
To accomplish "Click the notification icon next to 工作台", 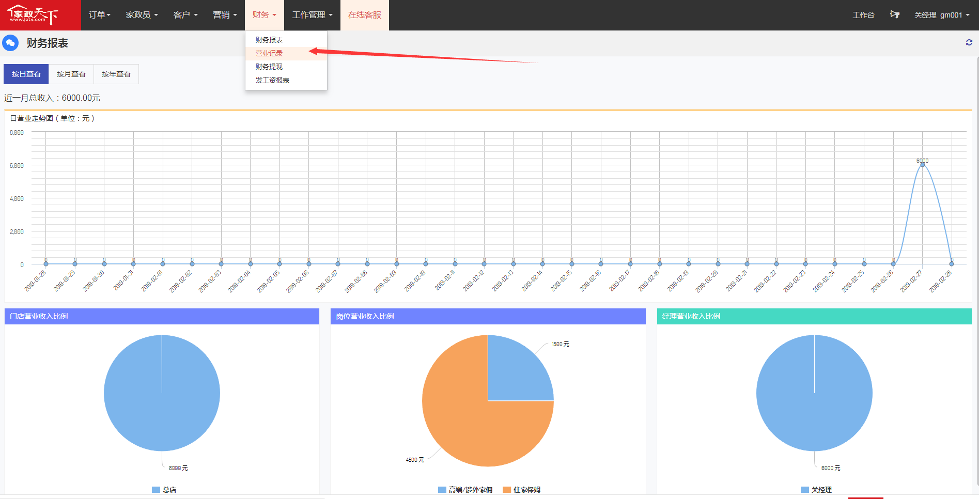I will [895, 14].
